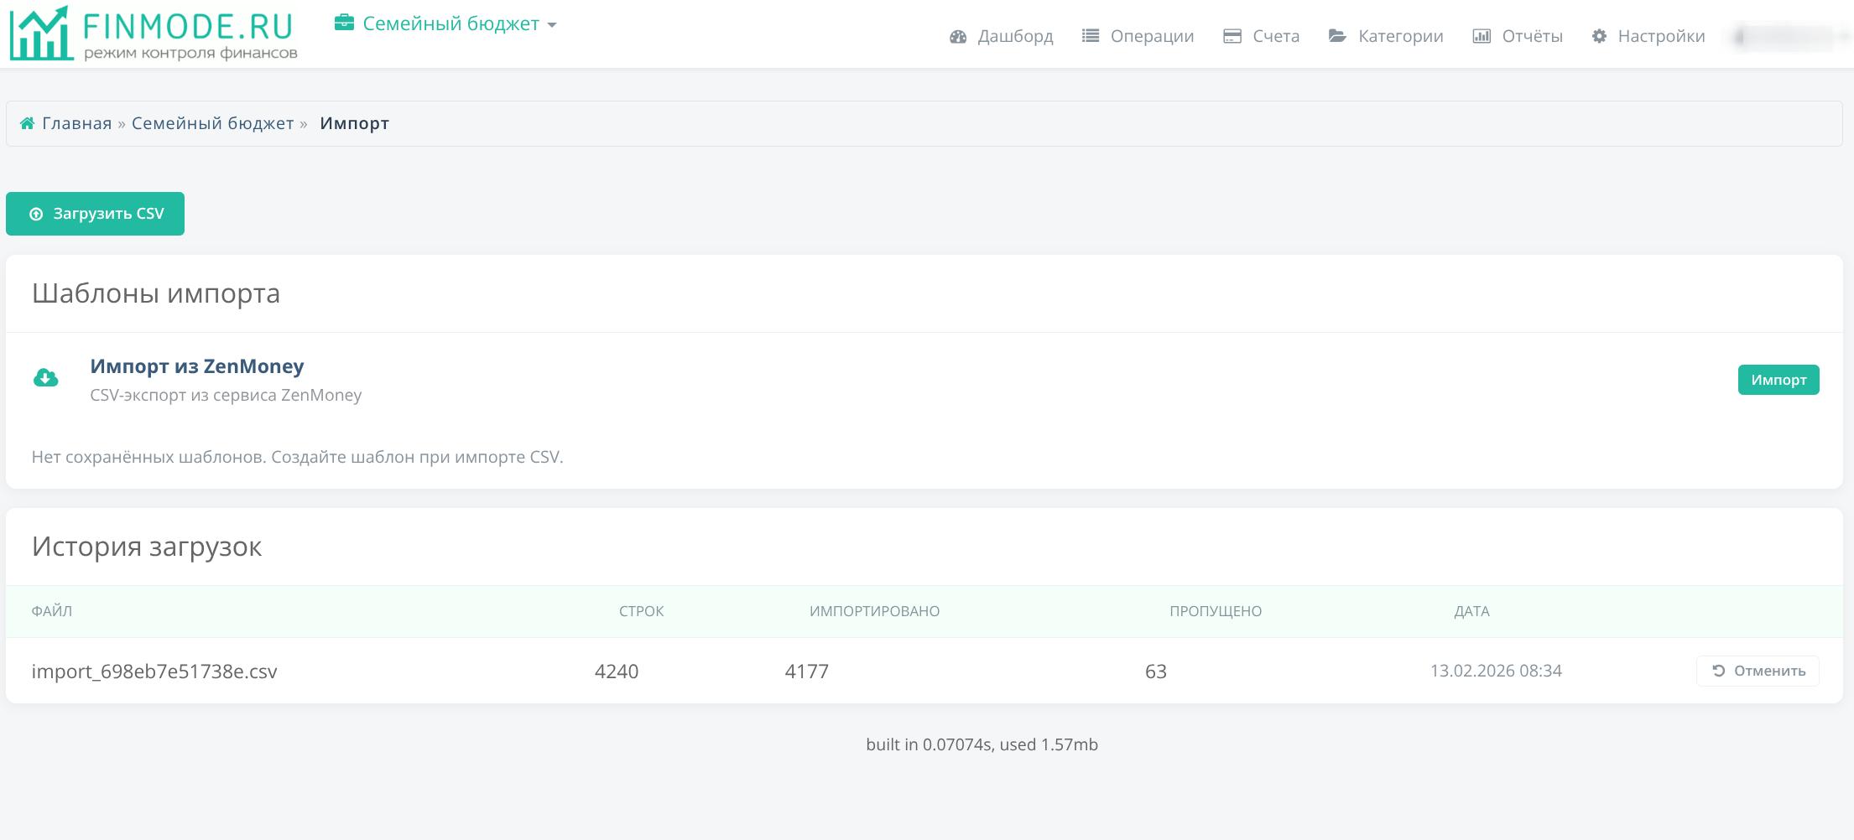Click the briefcase icon beside Семейный бюджет
This screenshot has width=1854, height=840.
pyautogui.click(x=343, y=23)
